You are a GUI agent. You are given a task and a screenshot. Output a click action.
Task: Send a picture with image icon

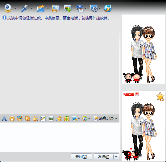click(51, 118)
